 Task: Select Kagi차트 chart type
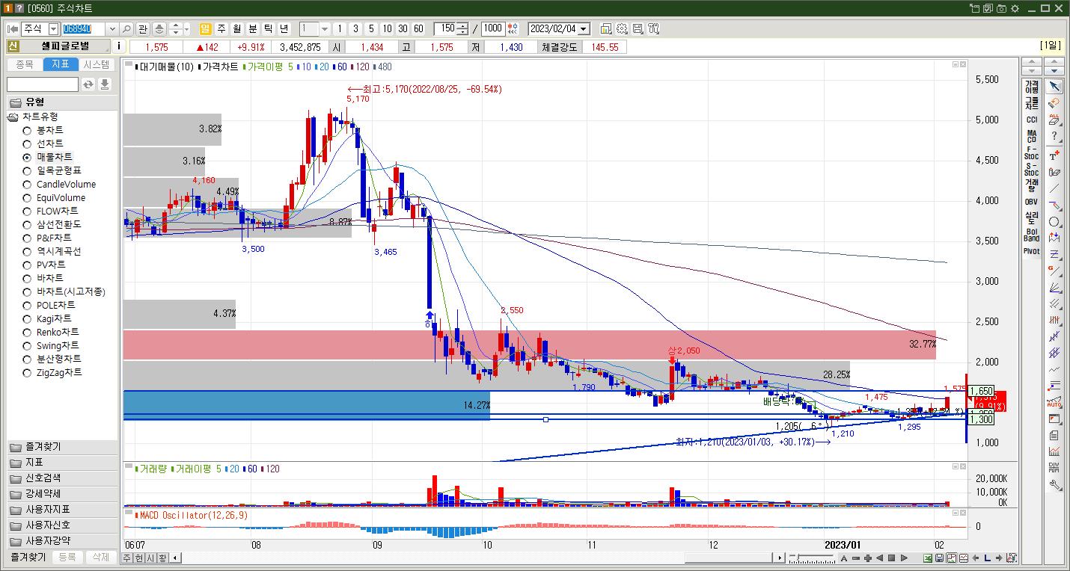tap(47, 318)
